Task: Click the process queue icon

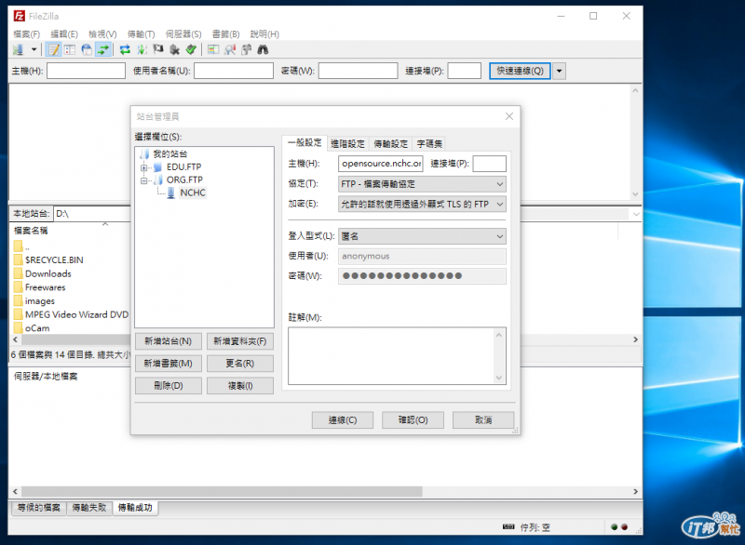Action: [142, 50]
